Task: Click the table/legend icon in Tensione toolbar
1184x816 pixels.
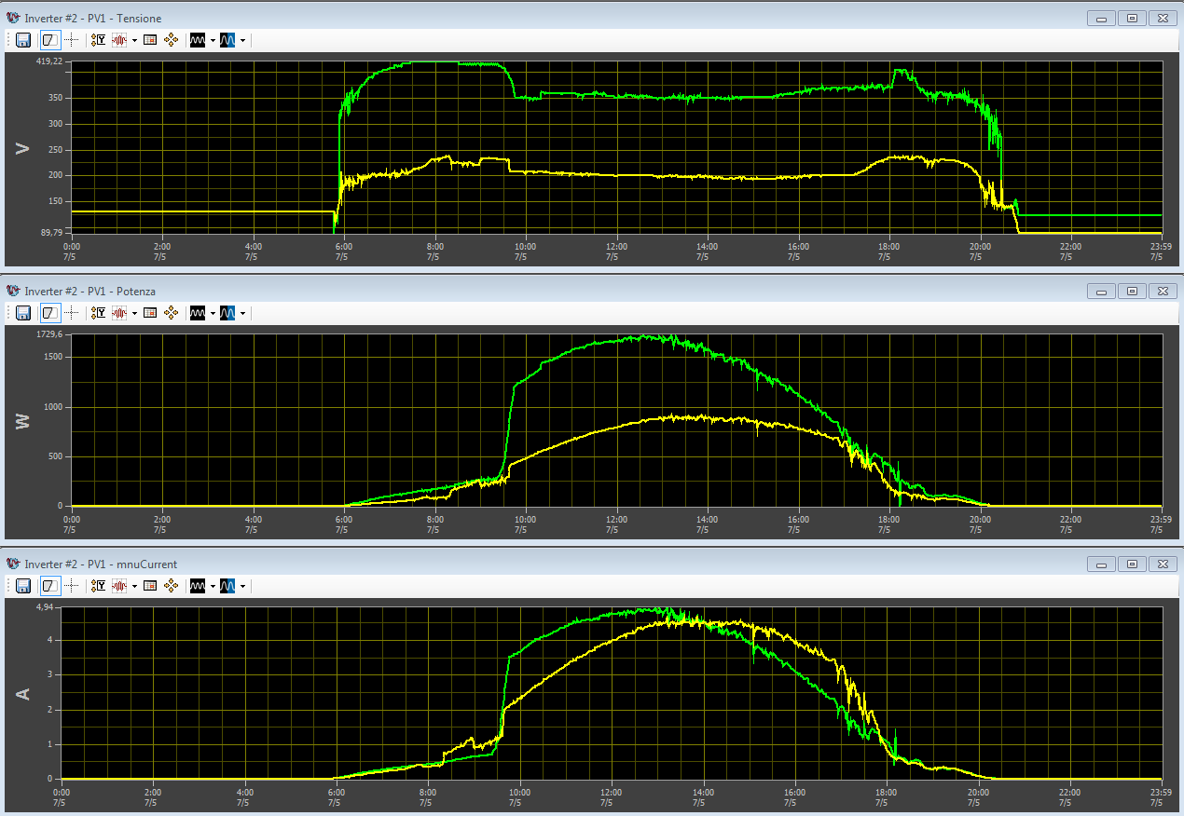Action: coord(150,40)
